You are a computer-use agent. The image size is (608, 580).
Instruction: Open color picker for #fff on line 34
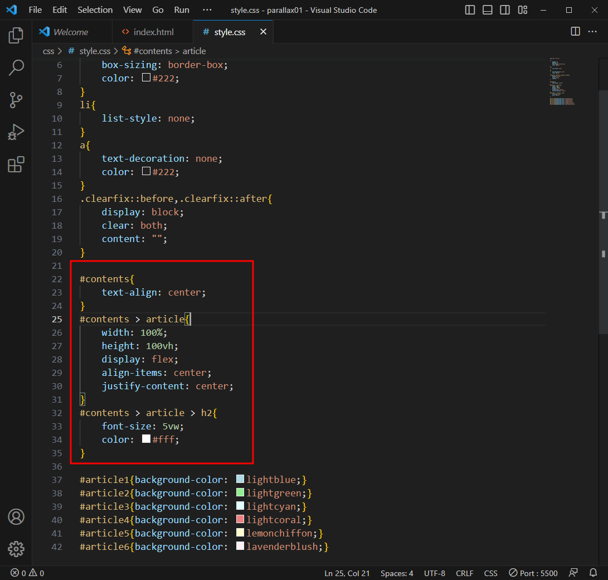[146, 439]
